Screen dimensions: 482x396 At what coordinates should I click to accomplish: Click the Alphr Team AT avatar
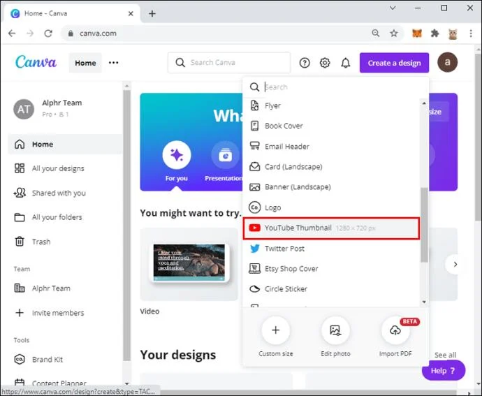[x=24, y=109]
